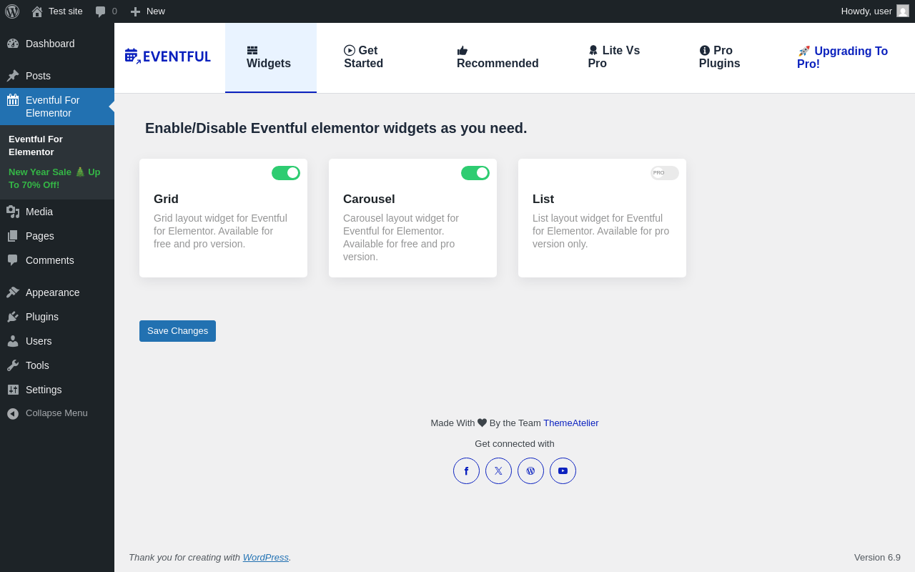
Task: Click the Comments icon in sidebar
Action: pos(13,260)
